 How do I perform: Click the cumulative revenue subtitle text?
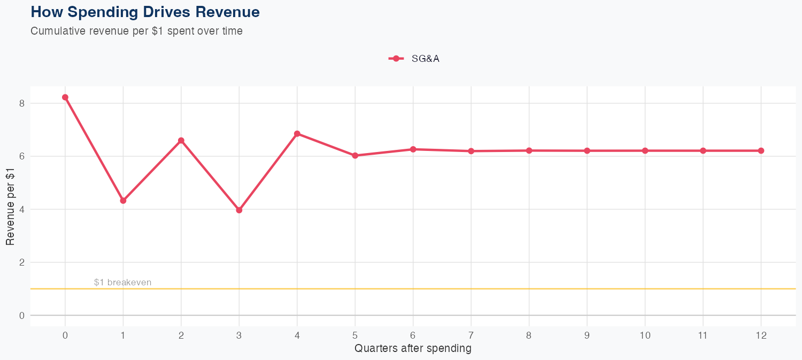(x=136, y=31)
